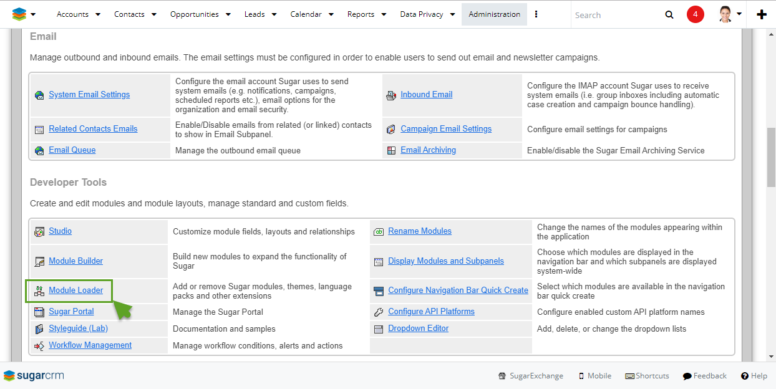Click the Campaign Email Settings icon
This screenshot has height=389, width=776.
[x=391, y=130]
